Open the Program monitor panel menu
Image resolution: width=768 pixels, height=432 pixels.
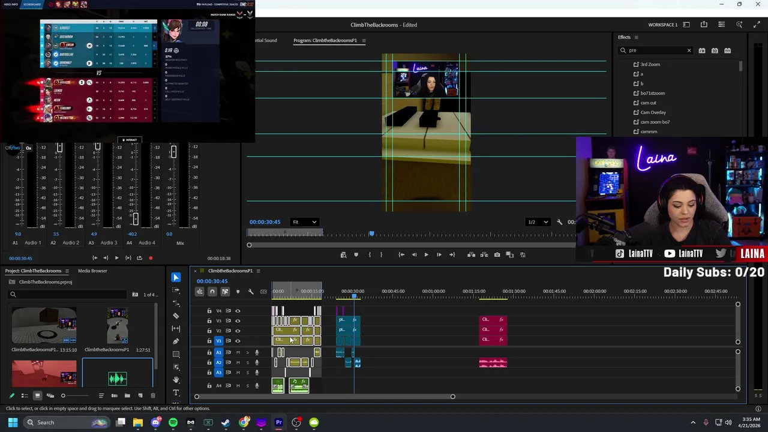click(x=364, y=41)
